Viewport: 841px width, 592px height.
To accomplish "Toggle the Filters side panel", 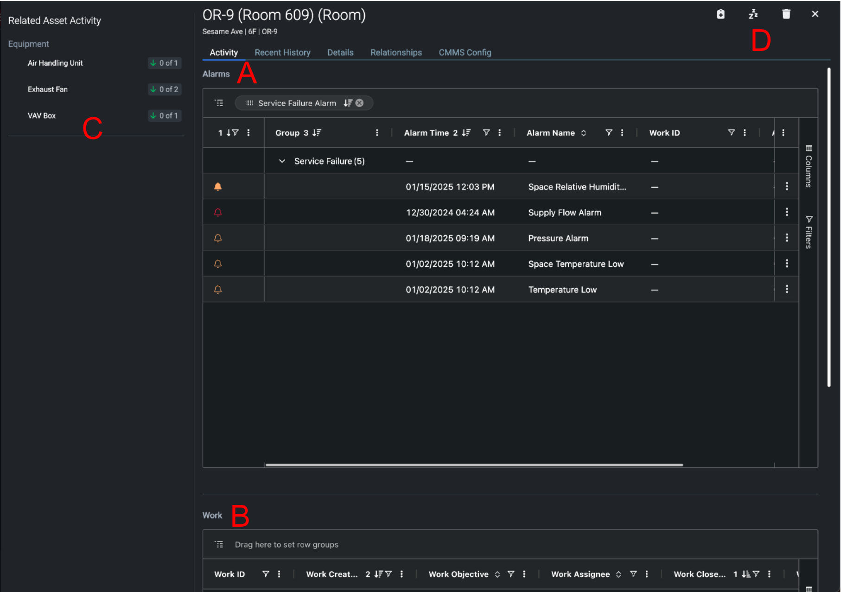I will coord(809,232).
